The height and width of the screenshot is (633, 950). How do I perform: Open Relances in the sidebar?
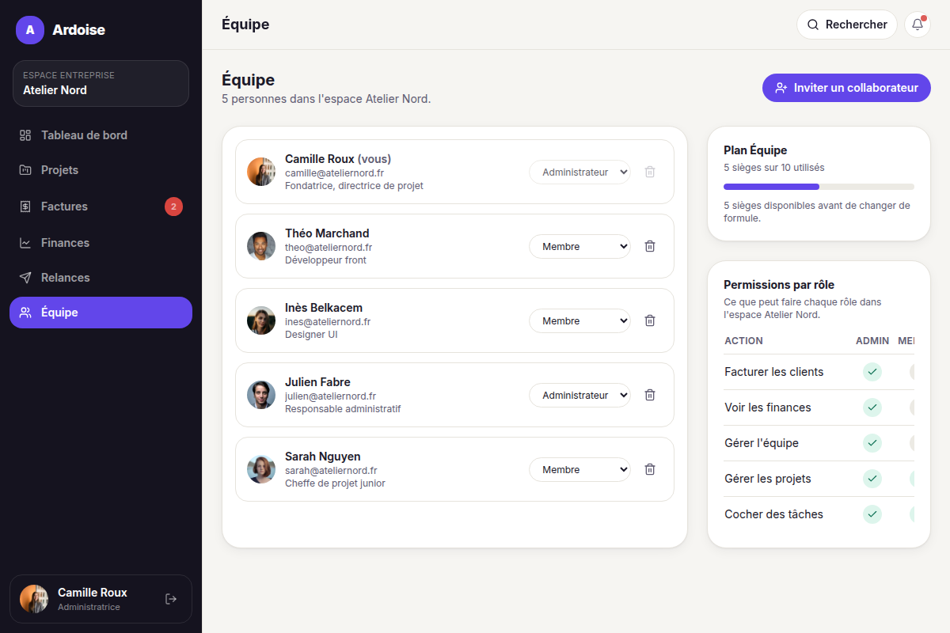[x=101, y=278]
